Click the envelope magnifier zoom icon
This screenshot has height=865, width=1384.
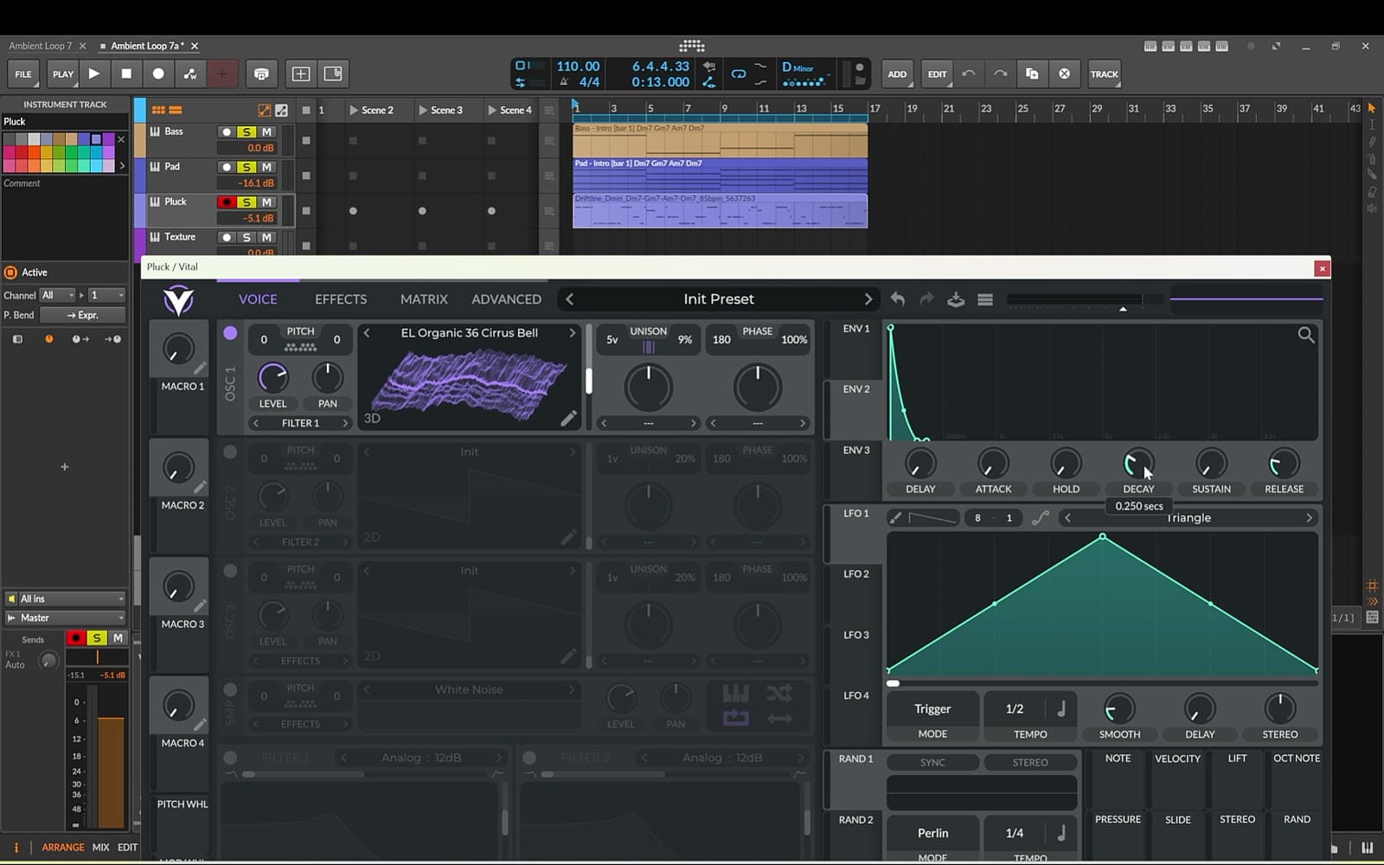(x=1306, y=335)
